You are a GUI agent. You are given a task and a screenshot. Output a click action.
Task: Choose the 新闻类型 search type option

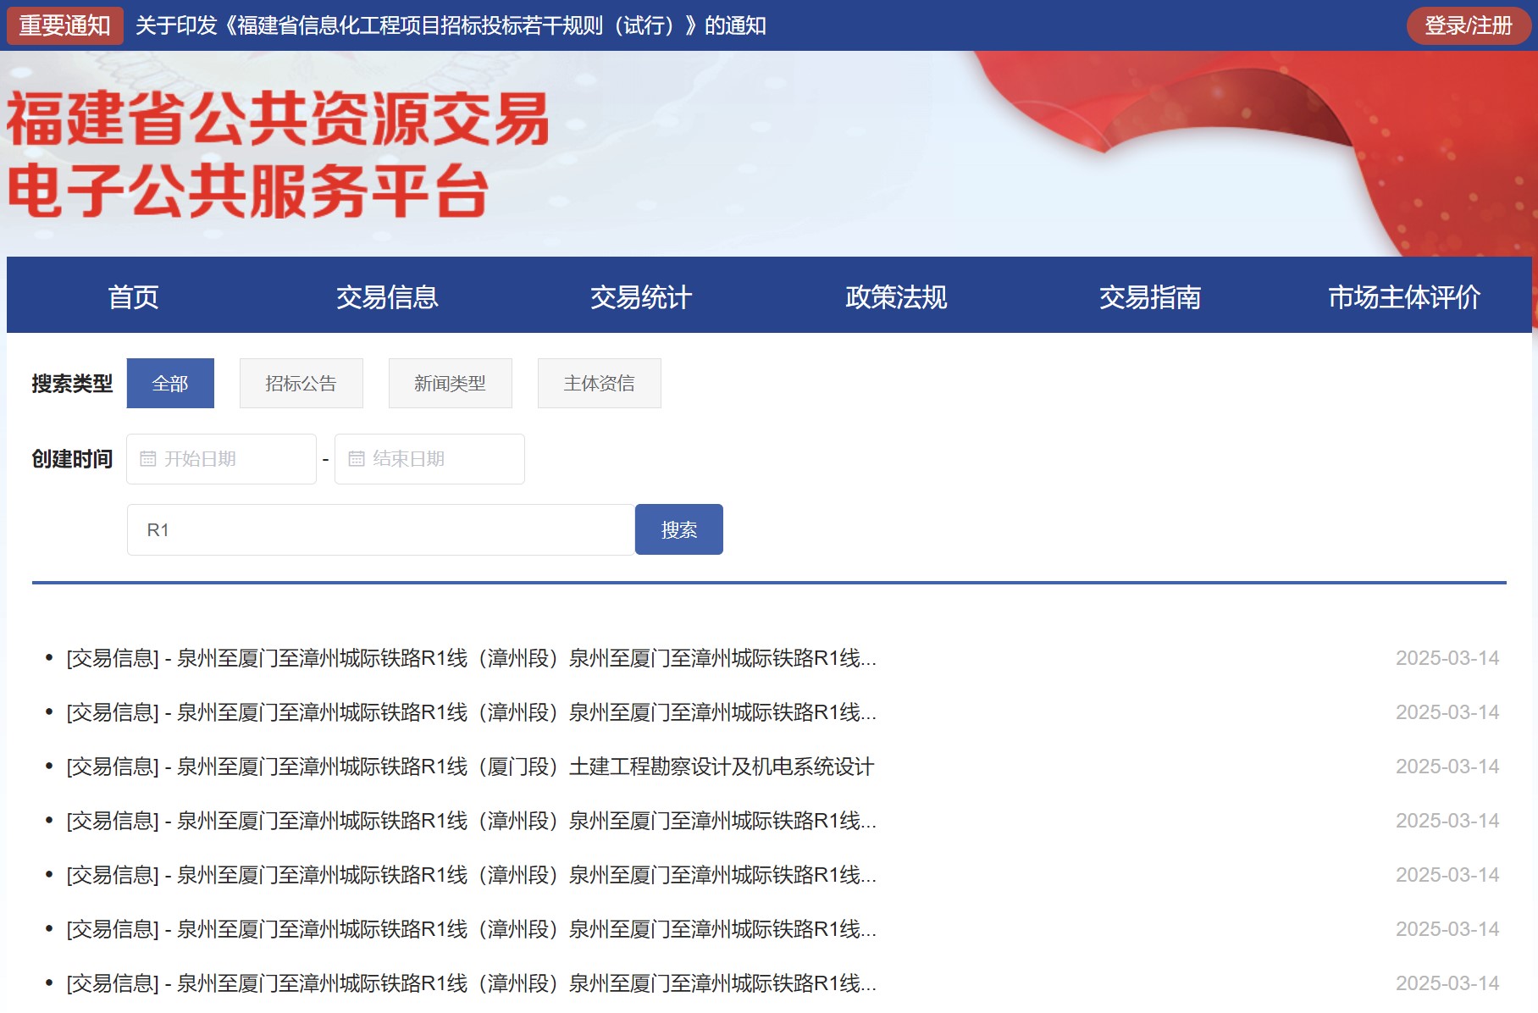pyautogui.click(x=450, y=384)
